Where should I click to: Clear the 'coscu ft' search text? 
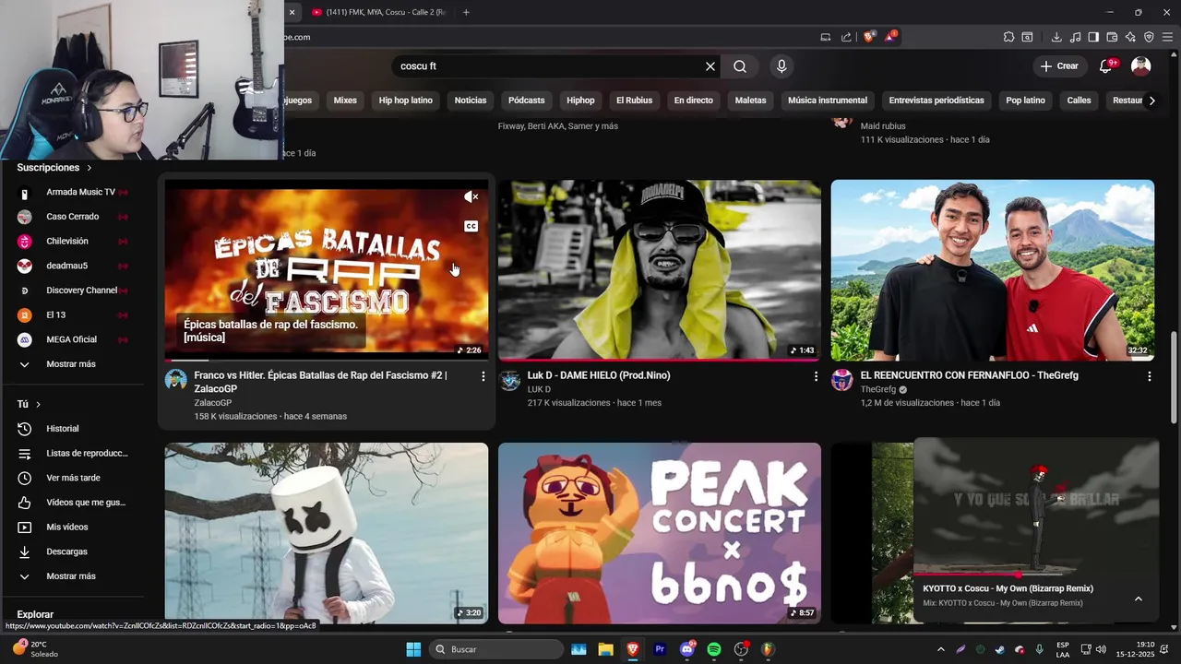pyautogui.click(x=710, y=66)
